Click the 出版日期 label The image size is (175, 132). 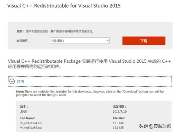pos(119,107)
